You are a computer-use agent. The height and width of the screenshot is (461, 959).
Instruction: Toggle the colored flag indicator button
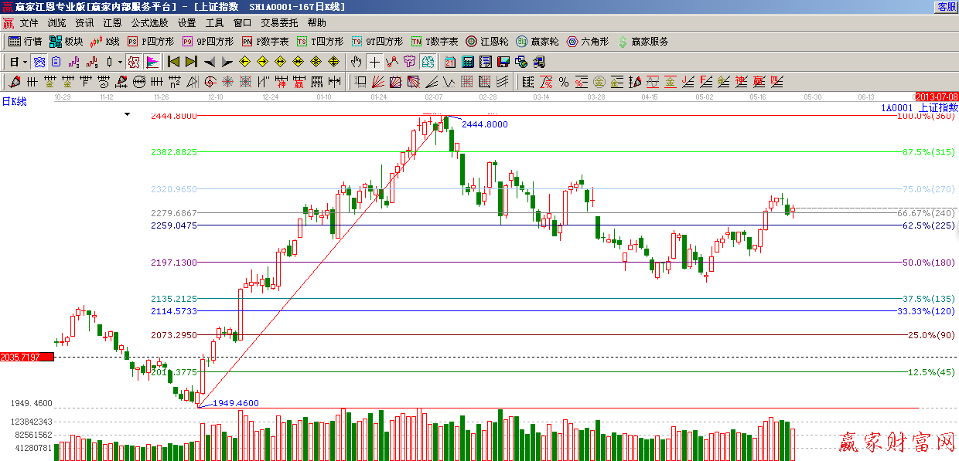click(152, 62)
